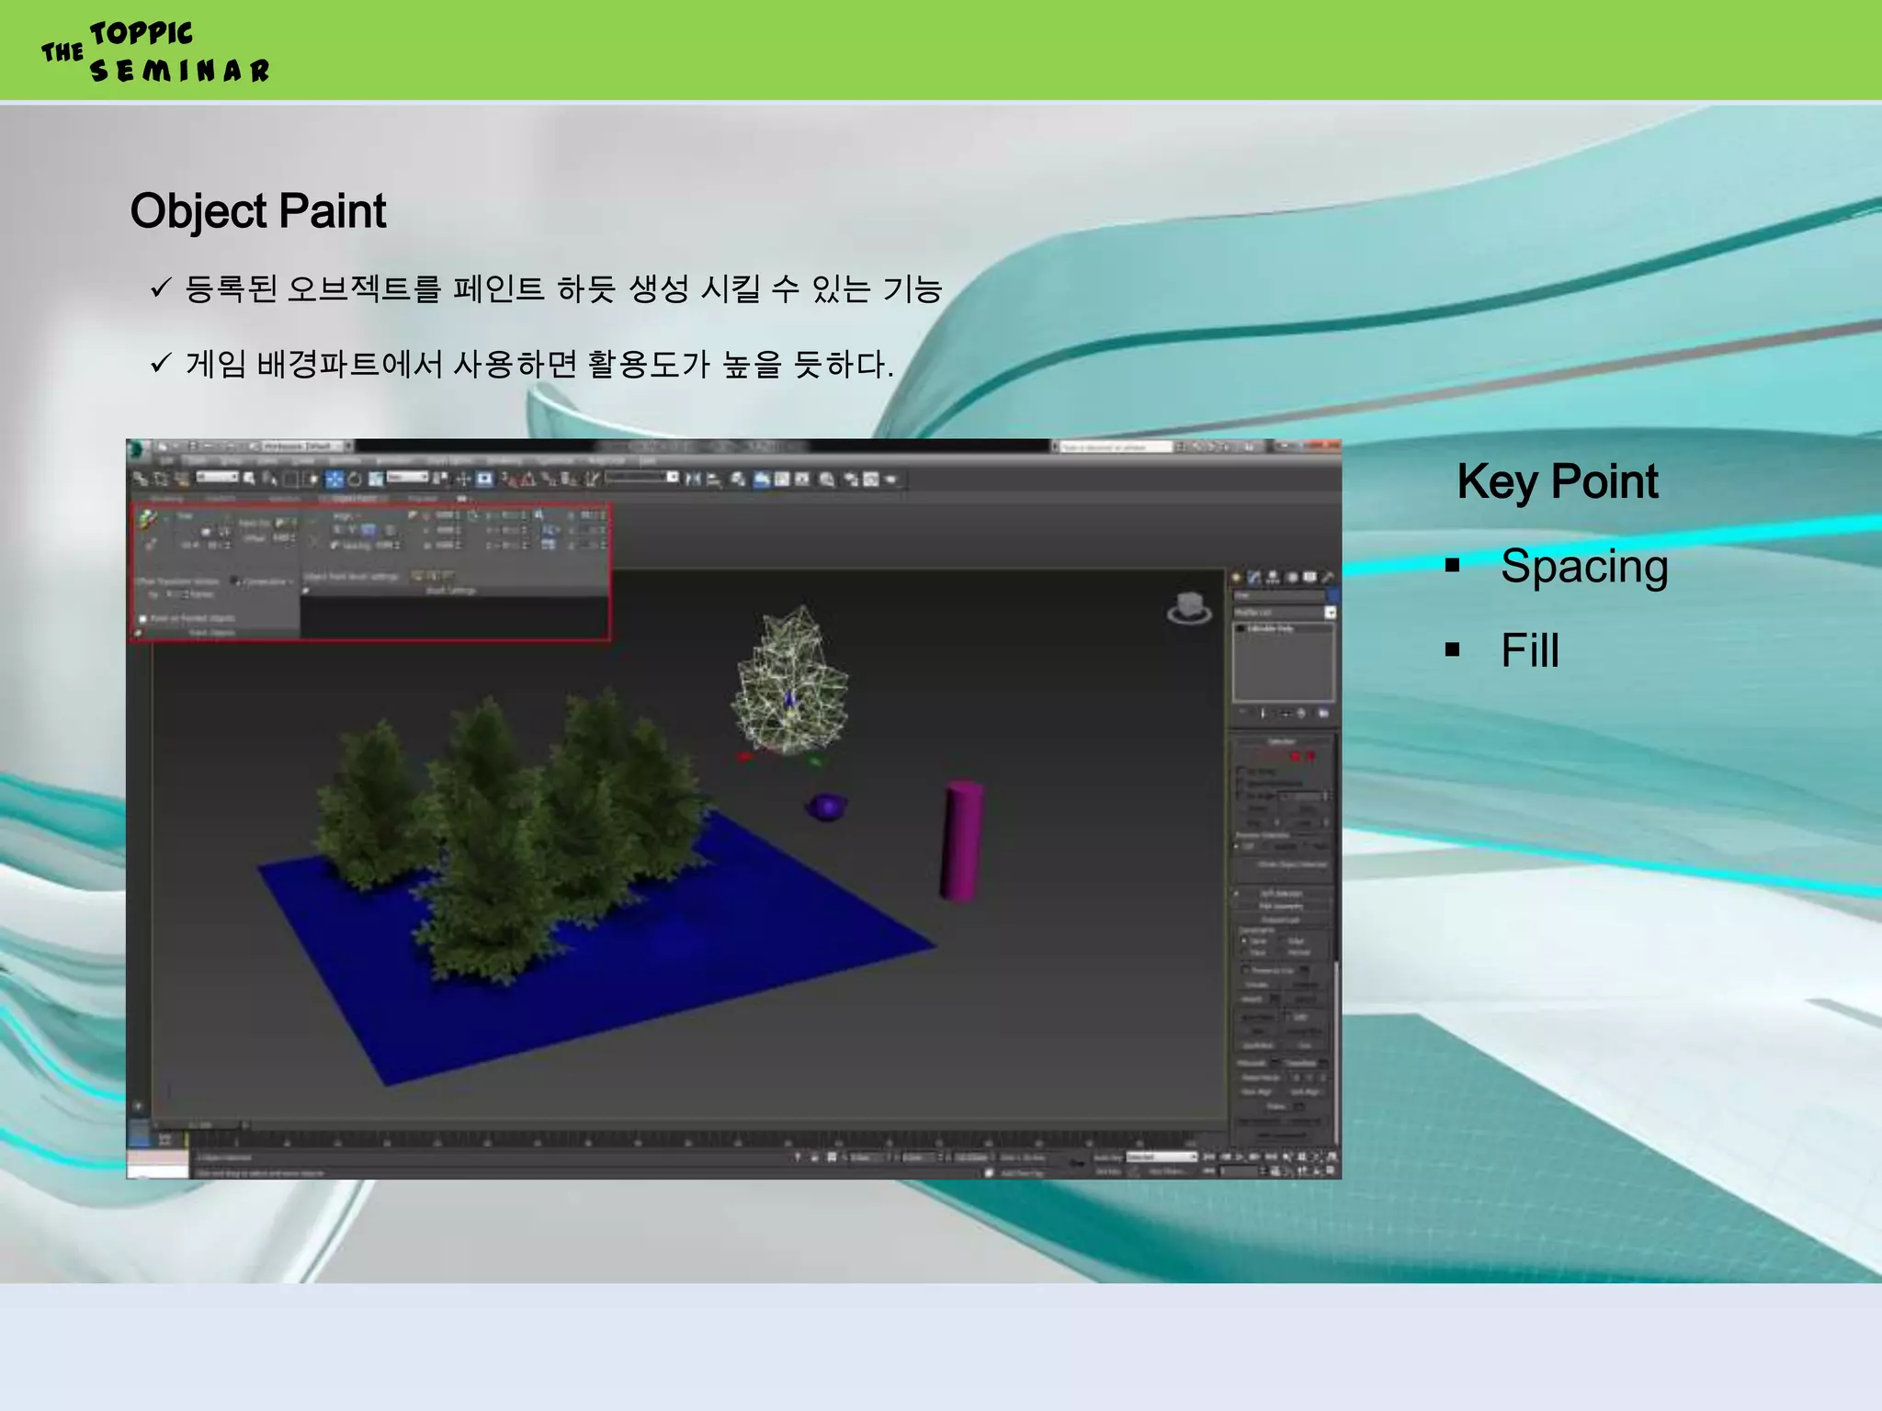
Task: Activate the Select and Rotate tool
Action: [x=355, y=479]
